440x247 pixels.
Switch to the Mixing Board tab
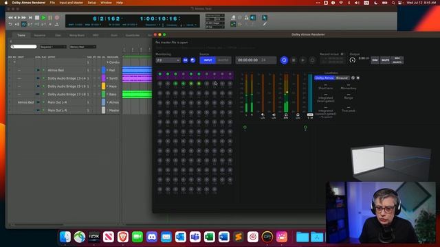point(77,35)
